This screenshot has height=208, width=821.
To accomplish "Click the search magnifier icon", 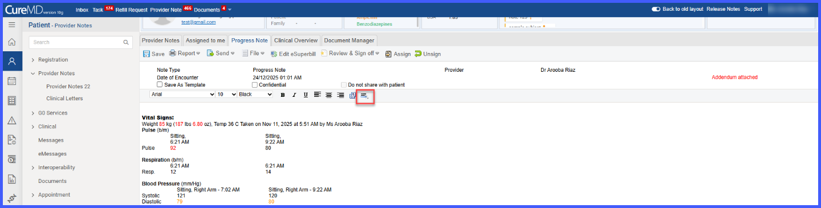I will [x=127, y=42].
